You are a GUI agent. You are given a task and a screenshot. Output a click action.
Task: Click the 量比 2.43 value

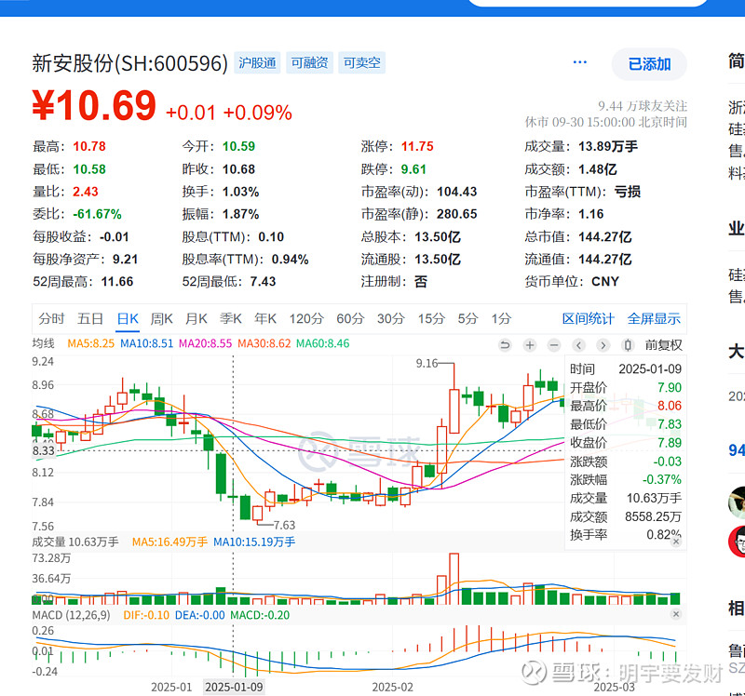(85, 192)
